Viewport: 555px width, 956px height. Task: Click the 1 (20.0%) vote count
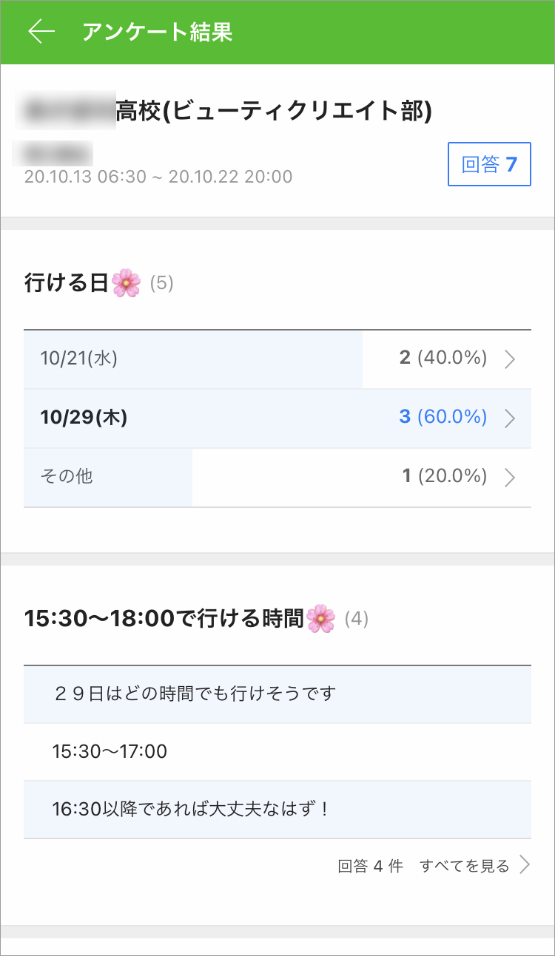(444, 476)
